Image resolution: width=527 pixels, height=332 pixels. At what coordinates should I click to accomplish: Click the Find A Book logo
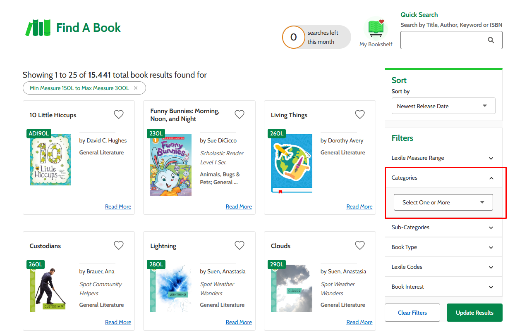pyautogui.click(x=73, y=28)
